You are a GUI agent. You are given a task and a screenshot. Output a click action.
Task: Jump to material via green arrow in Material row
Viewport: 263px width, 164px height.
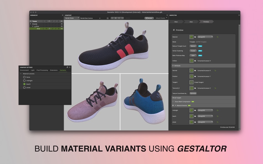pyautogui.click(x=218, y=37)
